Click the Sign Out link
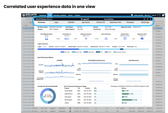Screen dimensions: 168x113 [147, 15]
